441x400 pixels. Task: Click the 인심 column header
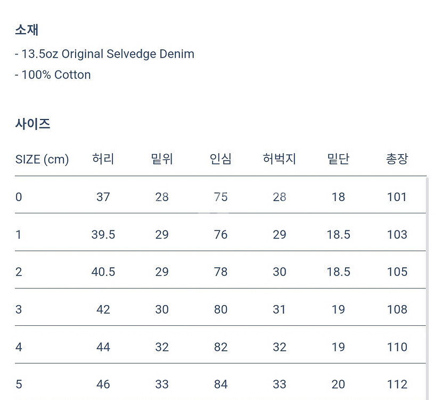pos(220,159)
